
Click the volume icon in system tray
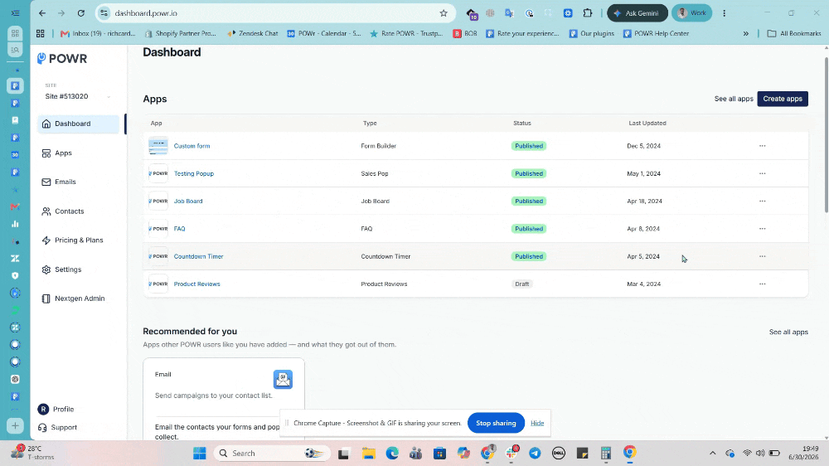[760, 454]
